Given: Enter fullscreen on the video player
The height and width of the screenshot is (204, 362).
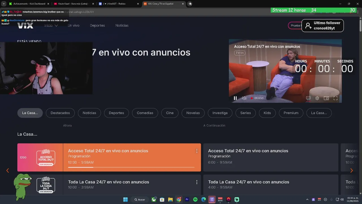Looking at the screenshot, I should pos(335,98).
